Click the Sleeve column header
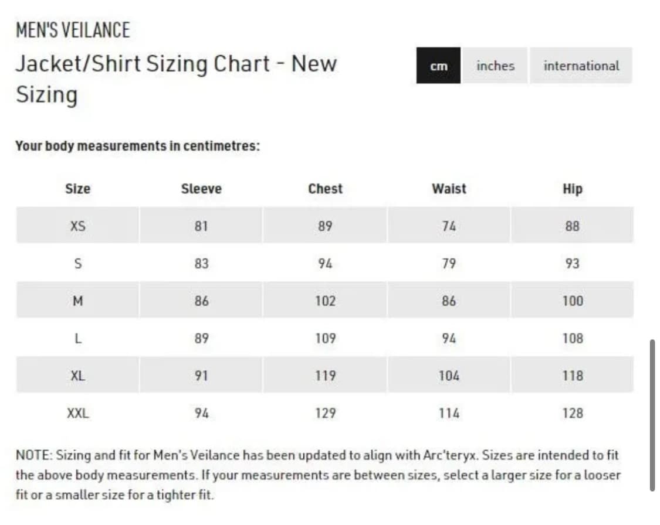Image resolution: width=660 pixels, height=525 pixels. 201,189
